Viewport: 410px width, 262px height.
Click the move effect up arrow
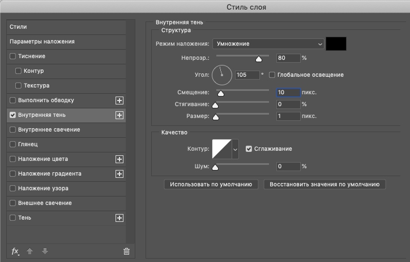[x=30, y=251]
